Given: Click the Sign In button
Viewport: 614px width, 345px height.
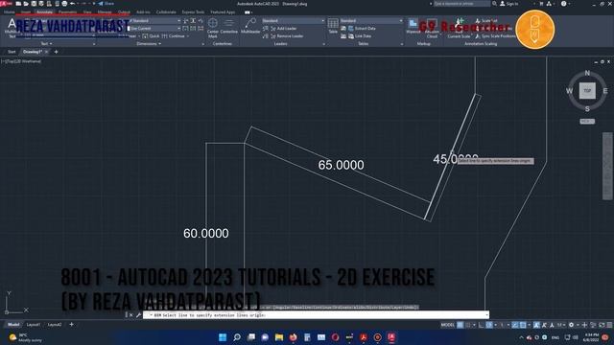Looking at the screenshot, I should click(x=509, y=4).
